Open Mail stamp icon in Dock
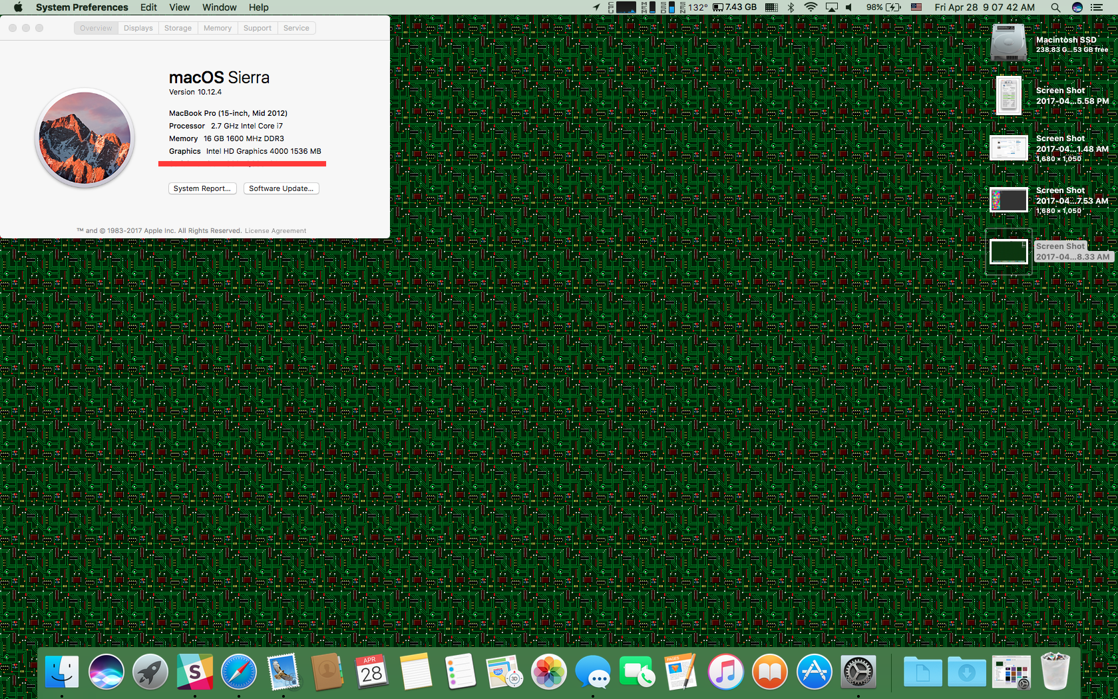This screenshot has width=1118, height=699. point(283,671)
